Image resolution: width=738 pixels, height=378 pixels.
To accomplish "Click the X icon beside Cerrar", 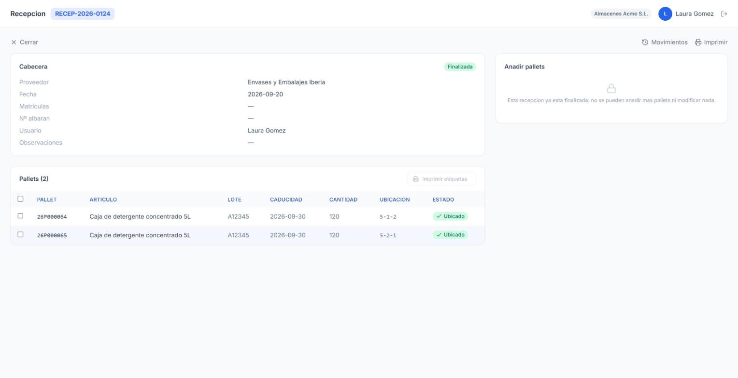I will [x=14, y=42].
